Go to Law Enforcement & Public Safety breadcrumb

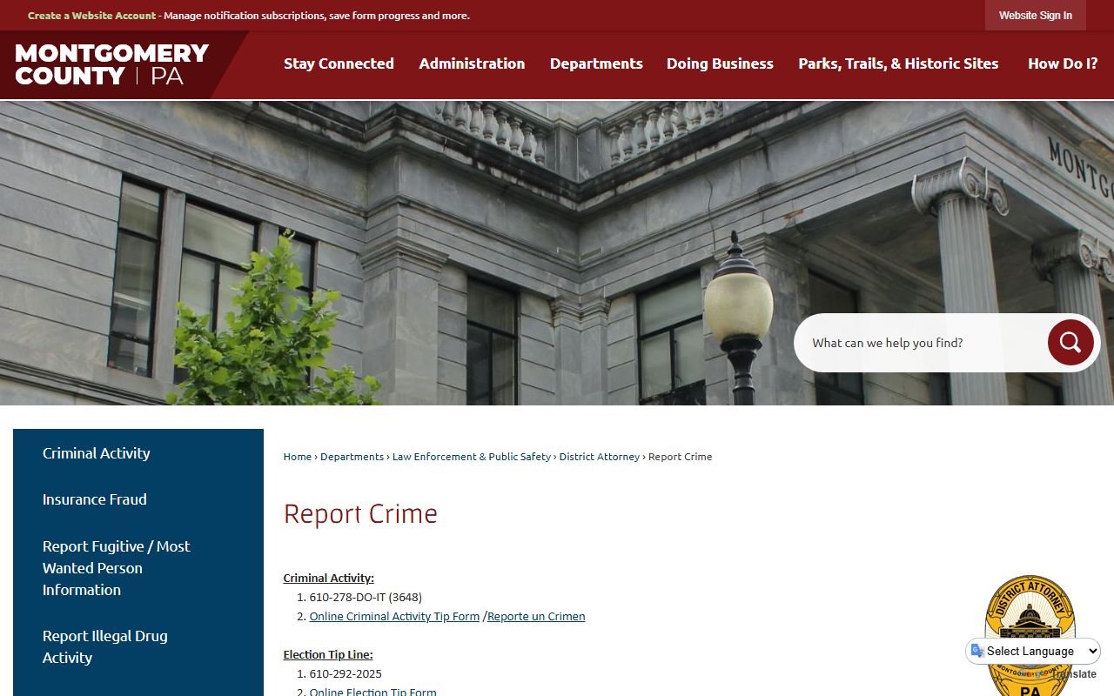[x=472, y=457]
